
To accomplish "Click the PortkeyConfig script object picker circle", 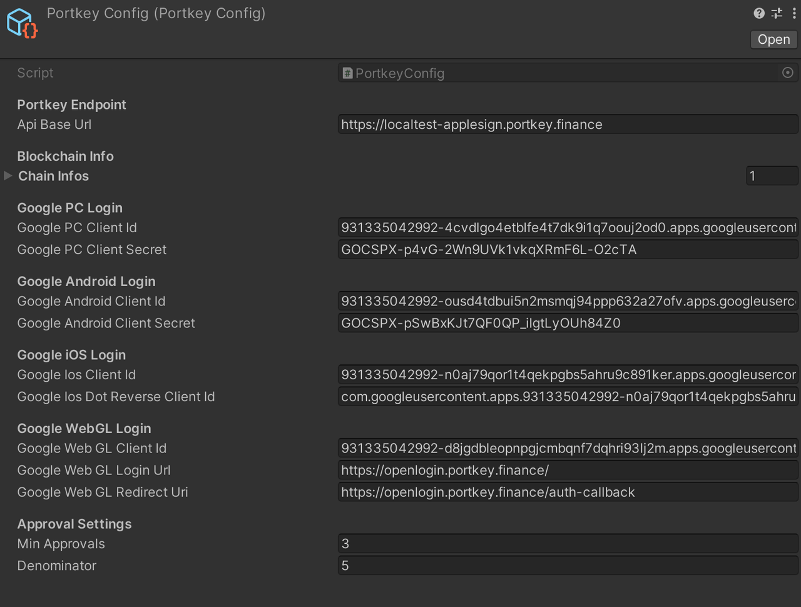I will tap(788, 73).
